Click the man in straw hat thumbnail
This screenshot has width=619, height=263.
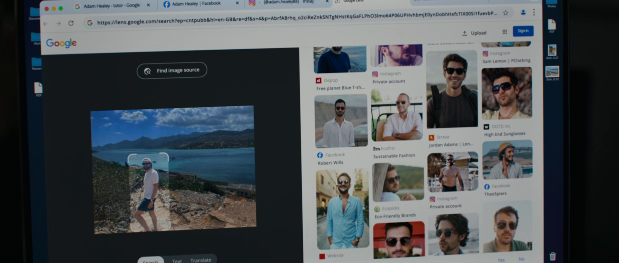click(507, 160)
